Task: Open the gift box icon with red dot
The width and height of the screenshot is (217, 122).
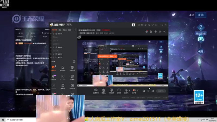Action: coord(146,31)
